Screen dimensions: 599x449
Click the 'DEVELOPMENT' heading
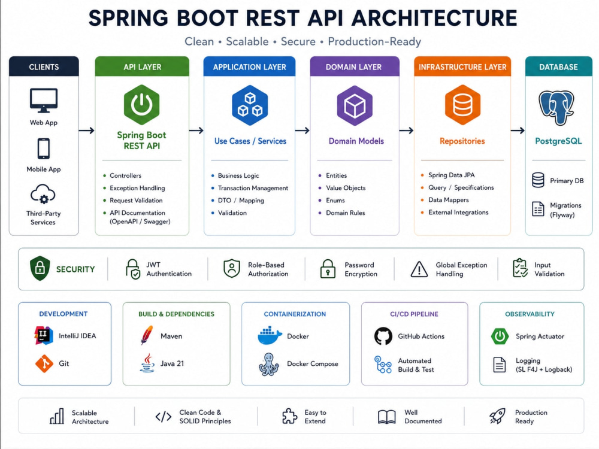coord(63,314)
